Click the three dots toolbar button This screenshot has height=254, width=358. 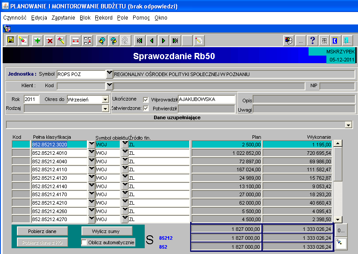[301, 40]
